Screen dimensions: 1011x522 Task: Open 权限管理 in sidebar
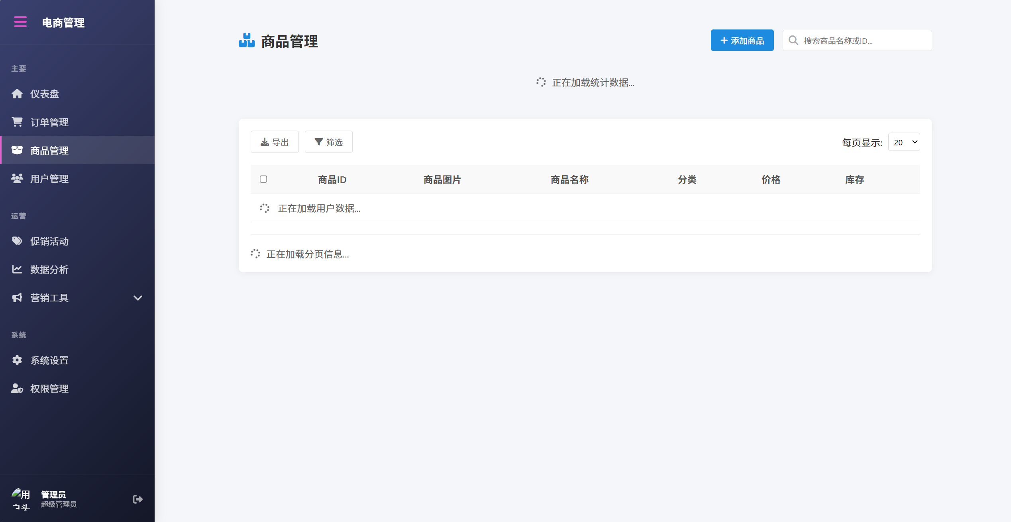click(x=49, y=388)
